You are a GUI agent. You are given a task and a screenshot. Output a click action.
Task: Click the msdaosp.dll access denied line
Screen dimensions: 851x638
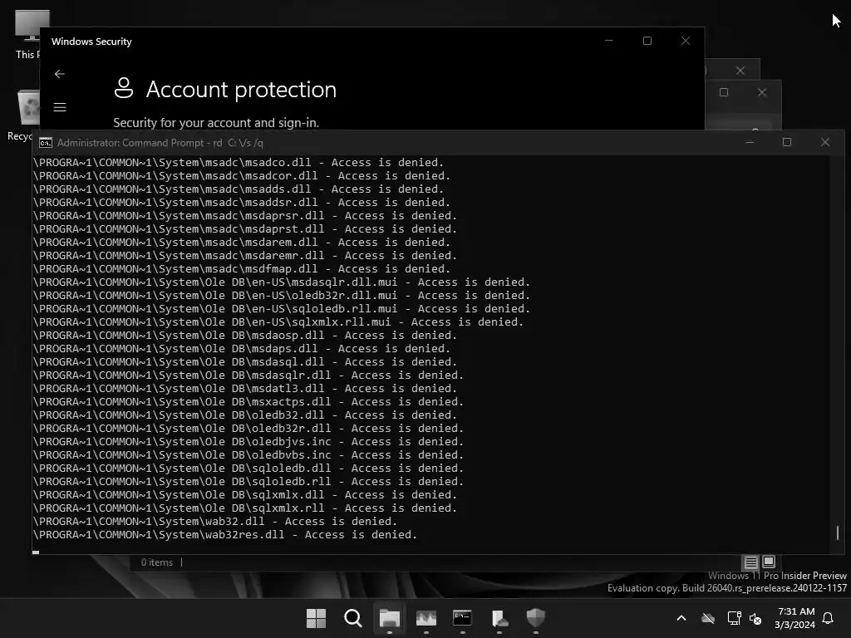245,336
